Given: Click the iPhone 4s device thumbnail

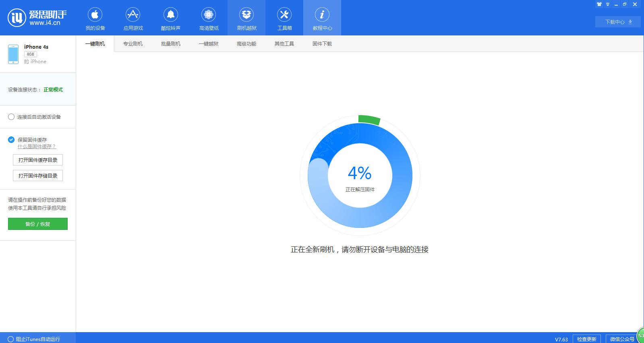Looking at the screenshot, I should click(13, 54).
